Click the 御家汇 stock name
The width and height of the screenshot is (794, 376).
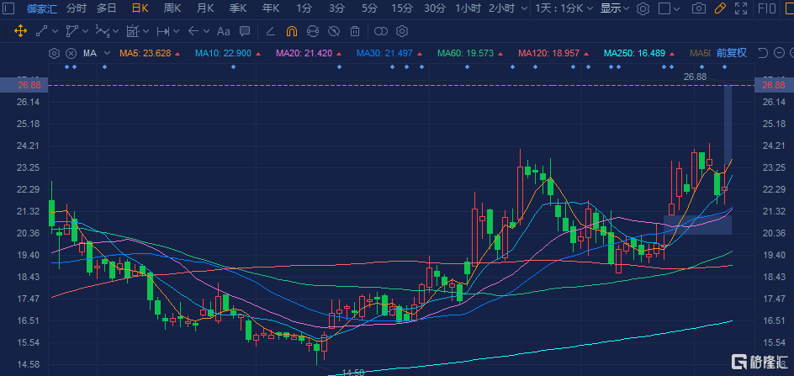(40, 8)
